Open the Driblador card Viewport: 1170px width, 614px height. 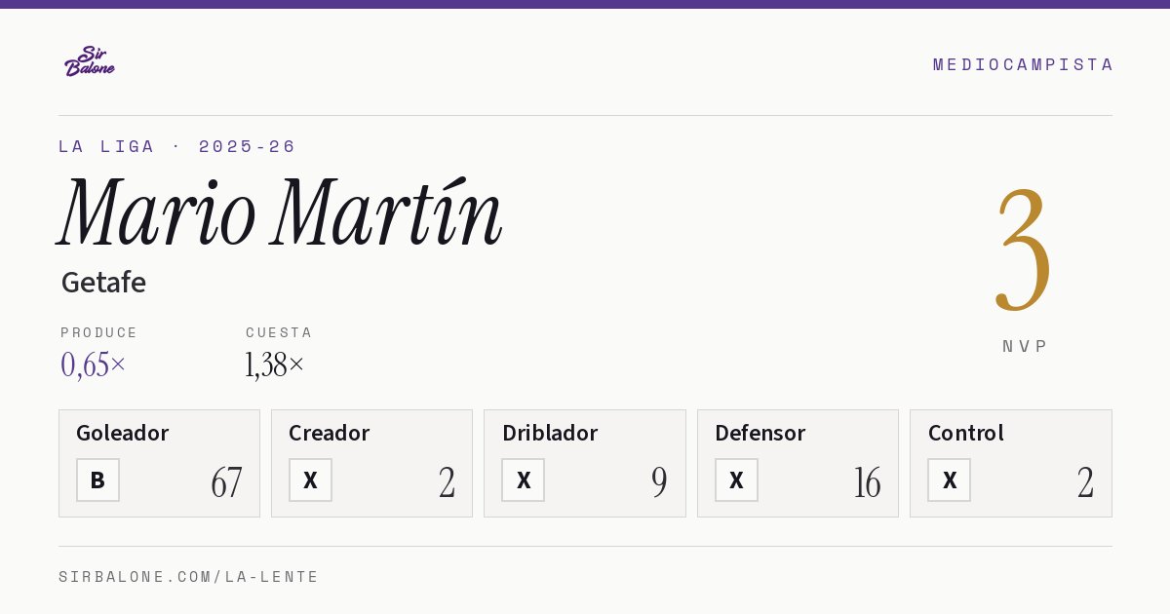pos(585,463)
